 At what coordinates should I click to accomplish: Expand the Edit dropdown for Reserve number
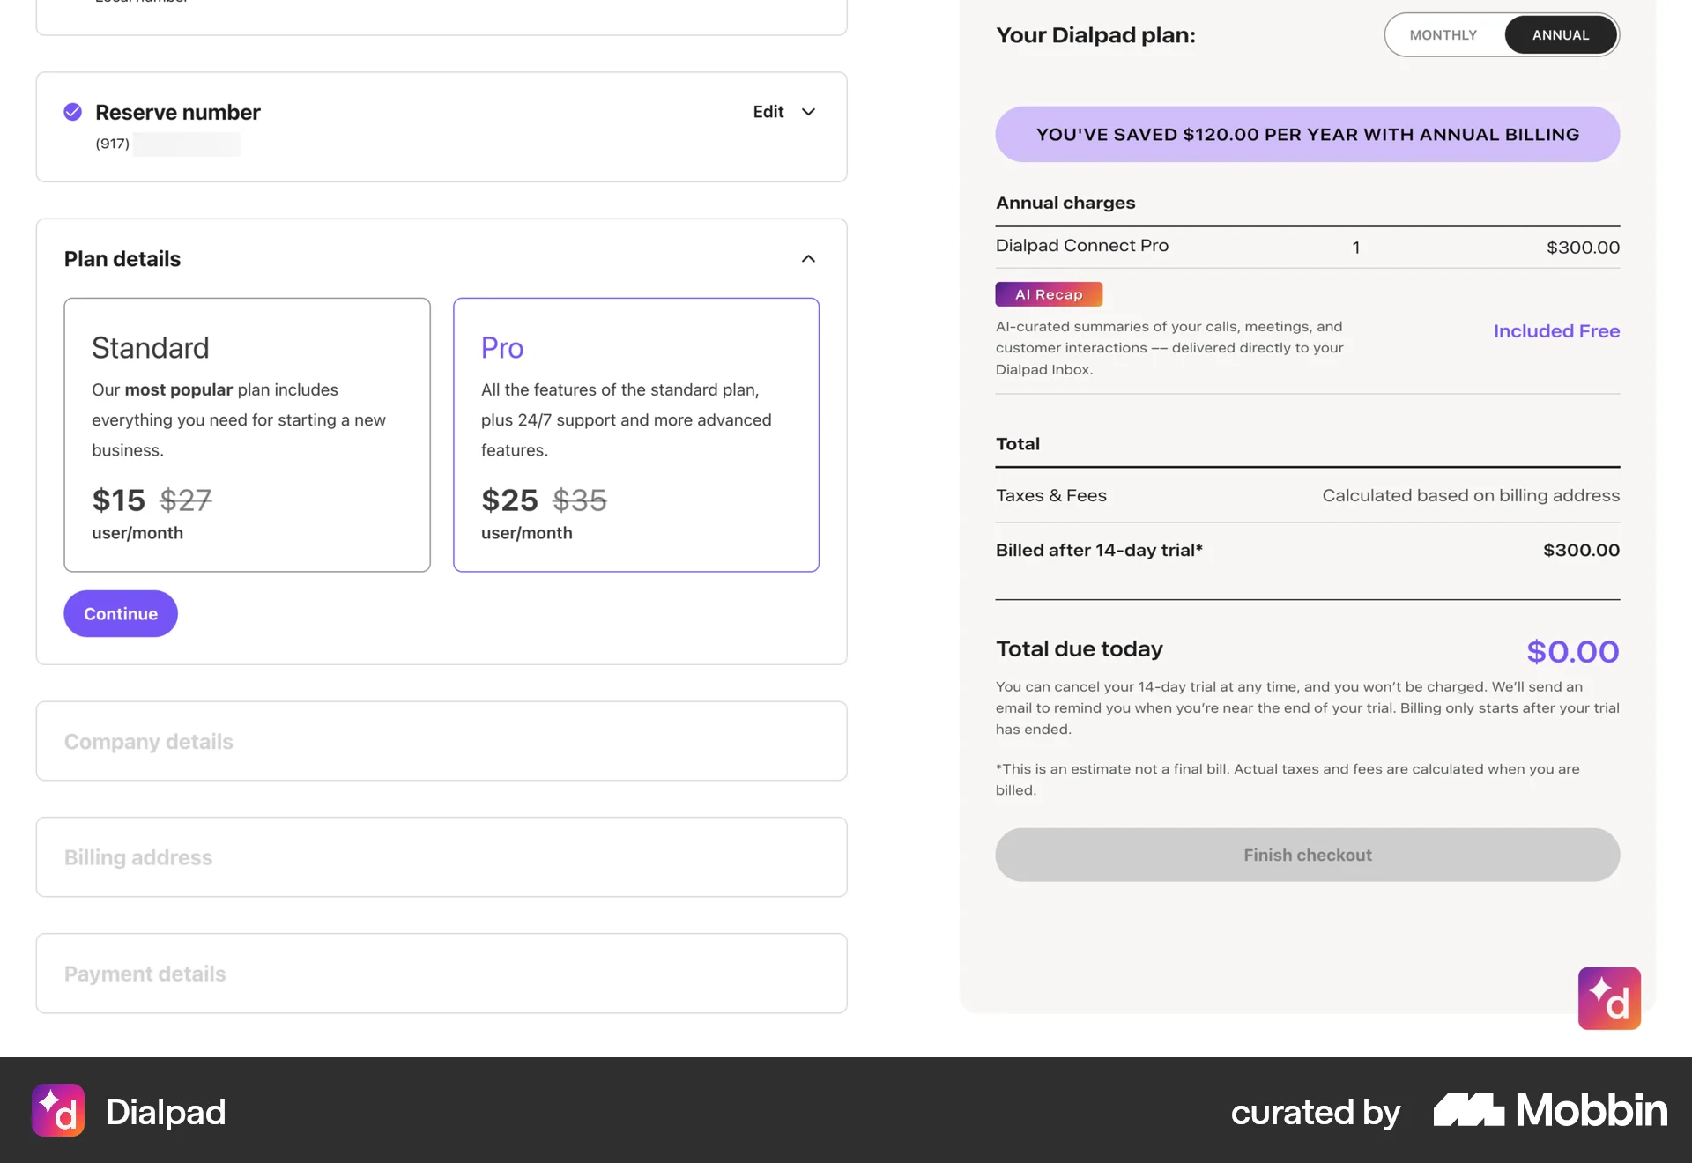coord(807,112)
